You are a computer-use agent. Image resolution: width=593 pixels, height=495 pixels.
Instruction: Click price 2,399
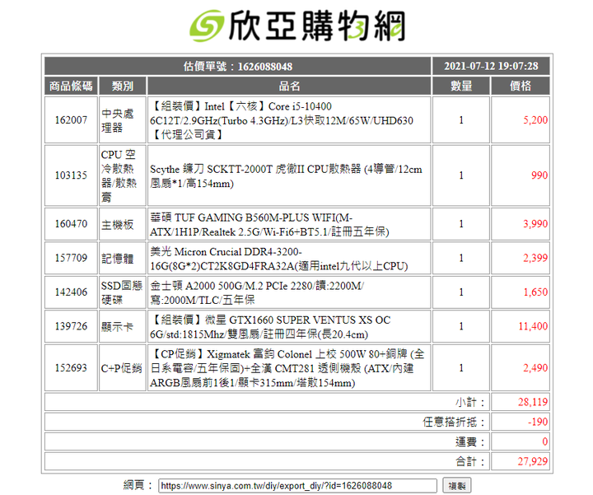(x=535, y=258)
